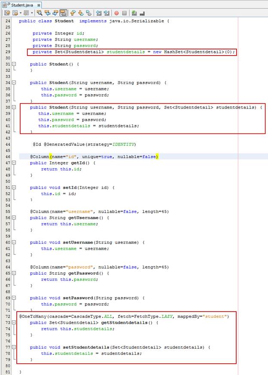Click 'private String username;' declaration

65,40
